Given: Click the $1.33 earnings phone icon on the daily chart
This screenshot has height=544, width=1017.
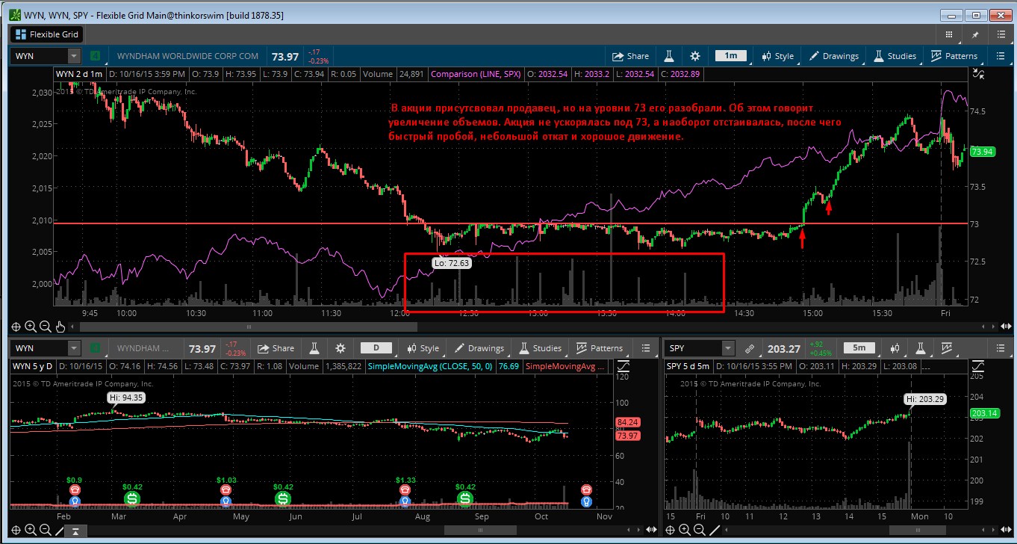Looking at the screenshot, I should [x=405, y=490].
